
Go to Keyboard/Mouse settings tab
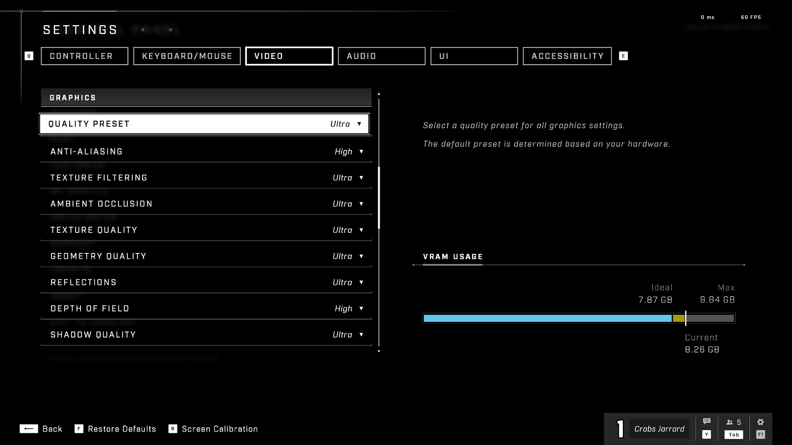187,56
